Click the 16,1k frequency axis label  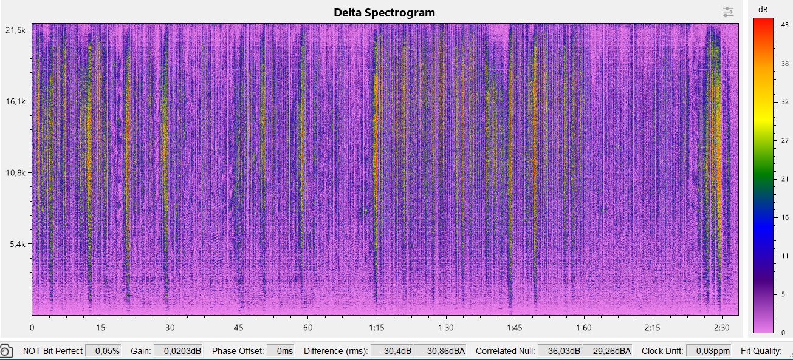click(15, 101)
